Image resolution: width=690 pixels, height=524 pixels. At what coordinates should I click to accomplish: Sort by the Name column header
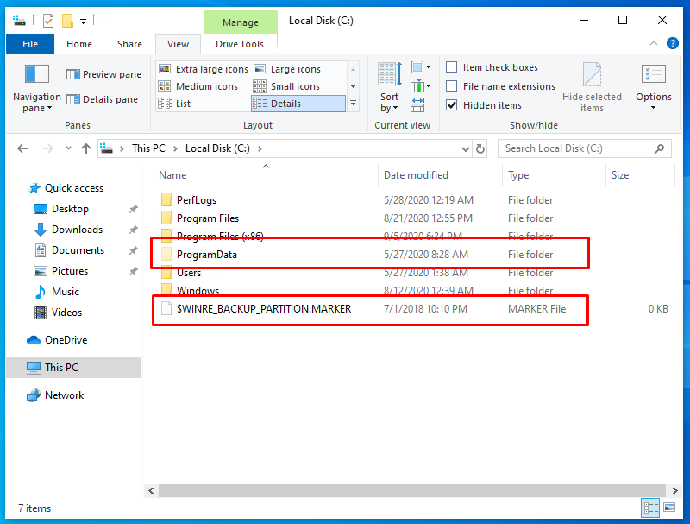(266, 175)
